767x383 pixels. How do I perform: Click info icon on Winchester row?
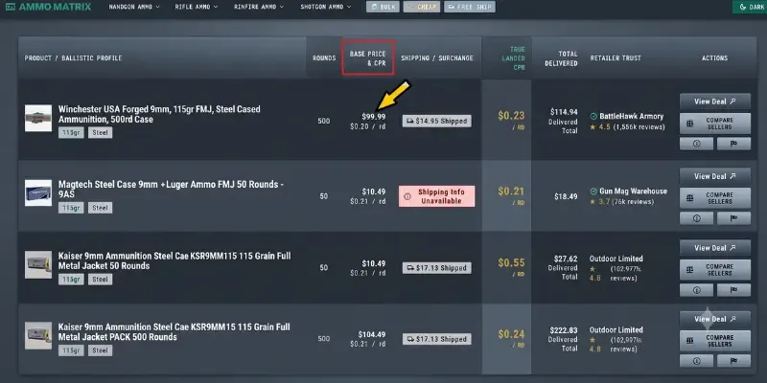tap(696, 144)
